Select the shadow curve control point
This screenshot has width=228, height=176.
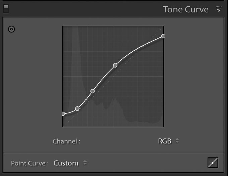[x=77, y=108]
